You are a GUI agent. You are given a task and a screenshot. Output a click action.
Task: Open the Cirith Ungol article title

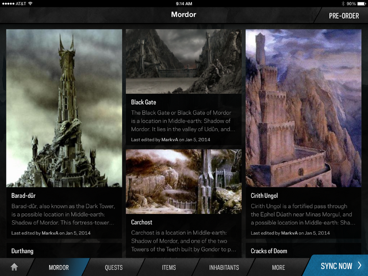click(264, 195)
